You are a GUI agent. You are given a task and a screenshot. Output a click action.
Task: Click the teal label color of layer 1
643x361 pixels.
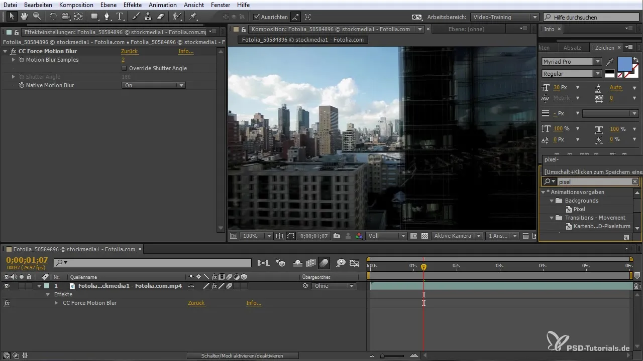tap(47, 286)
